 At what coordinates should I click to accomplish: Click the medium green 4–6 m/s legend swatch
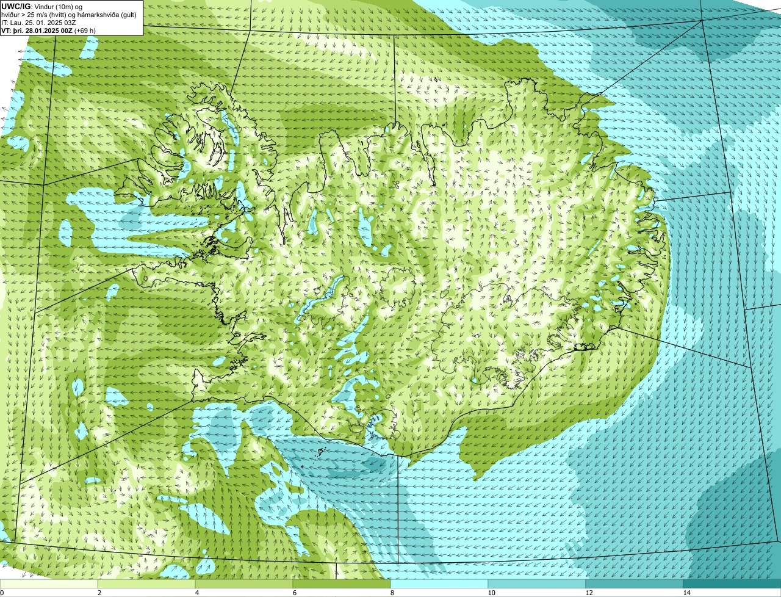click(x=244, y=584)
